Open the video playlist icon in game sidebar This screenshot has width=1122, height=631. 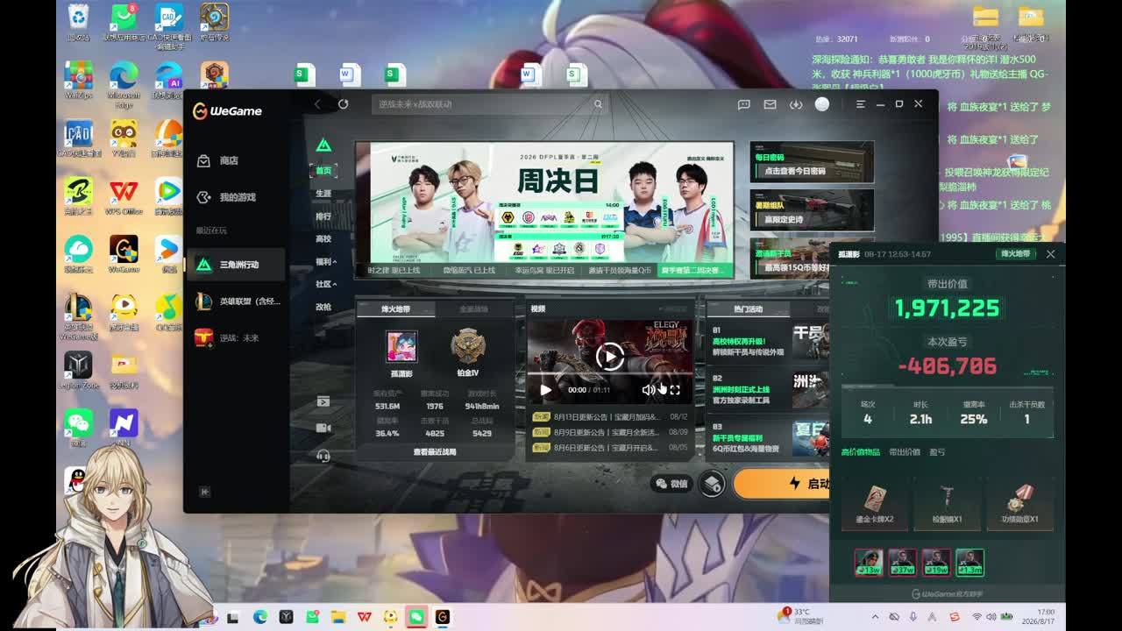[x=323, y=401]
